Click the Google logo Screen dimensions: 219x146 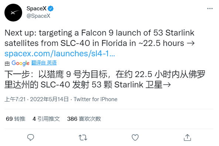(x=21, y=63)
